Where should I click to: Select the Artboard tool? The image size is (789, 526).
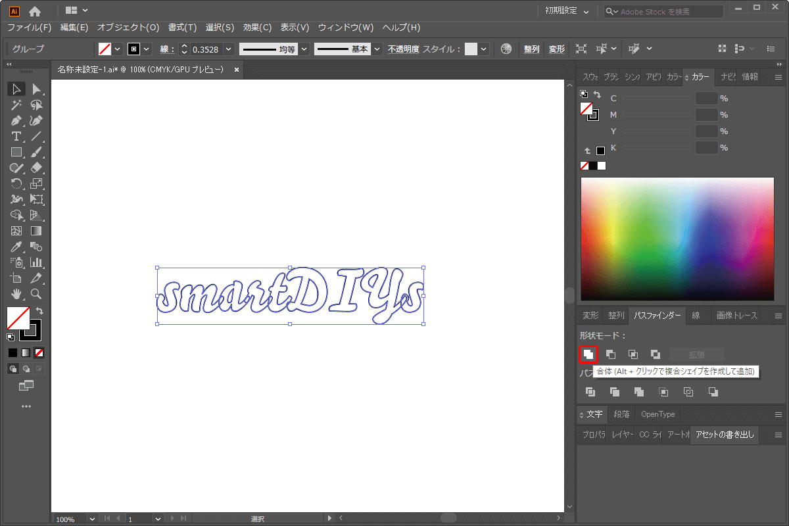point(17,278)
